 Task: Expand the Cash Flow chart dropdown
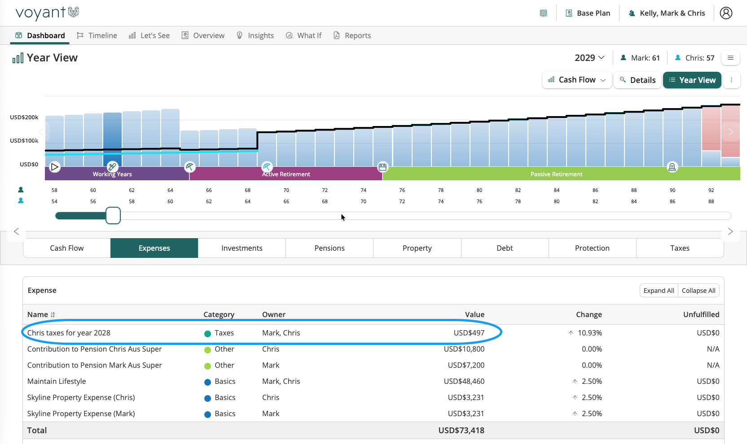coord(577,80)
